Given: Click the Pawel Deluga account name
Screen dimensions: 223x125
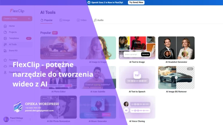Looking at the screenshot, I should pos(17,118).
